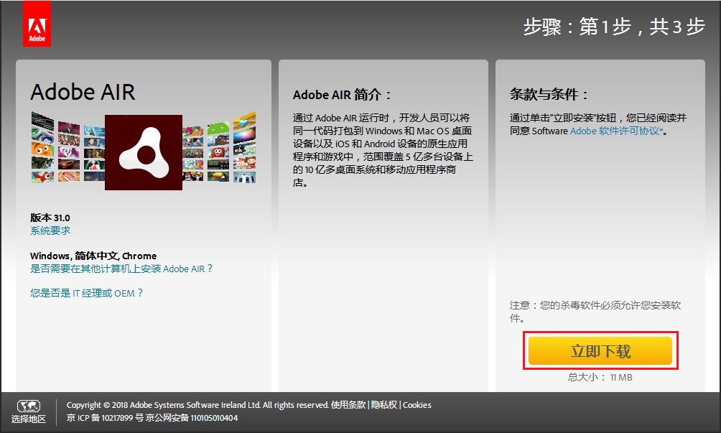Screen dimensions: 721x433
Task: Click the Adobe AIR 简介 heading
Action: coord(342,95)
